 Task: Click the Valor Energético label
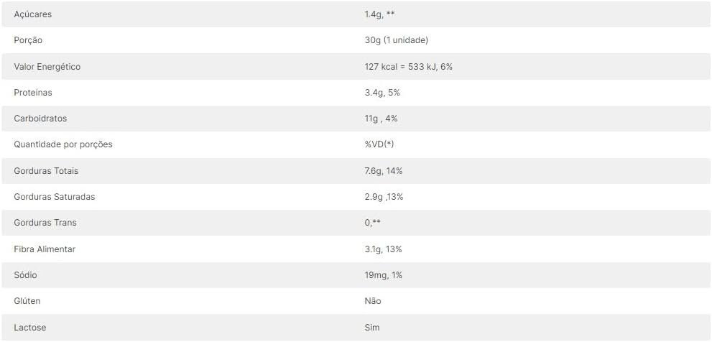[47, 67]
